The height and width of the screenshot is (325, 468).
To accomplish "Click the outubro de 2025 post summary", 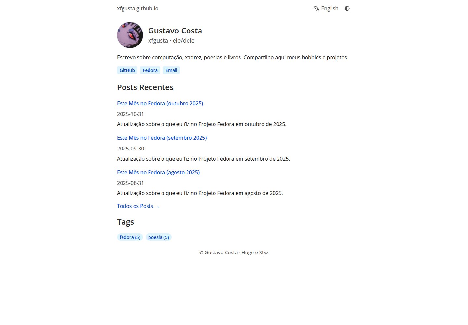I will (x=201, y=124).
